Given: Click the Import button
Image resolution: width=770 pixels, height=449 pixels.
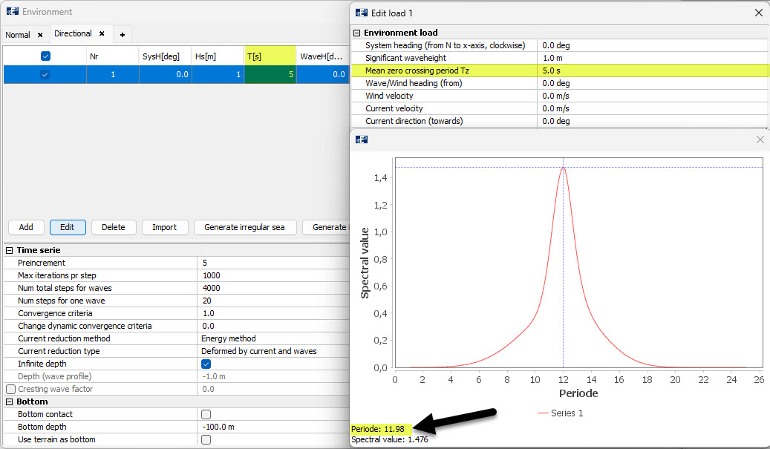Looking at the screenshot, I should click(165, 227).
